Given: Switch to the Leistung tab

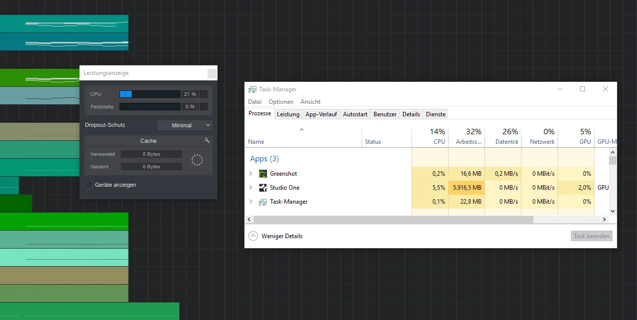Looking at the screenshot, I should (288, 114).
